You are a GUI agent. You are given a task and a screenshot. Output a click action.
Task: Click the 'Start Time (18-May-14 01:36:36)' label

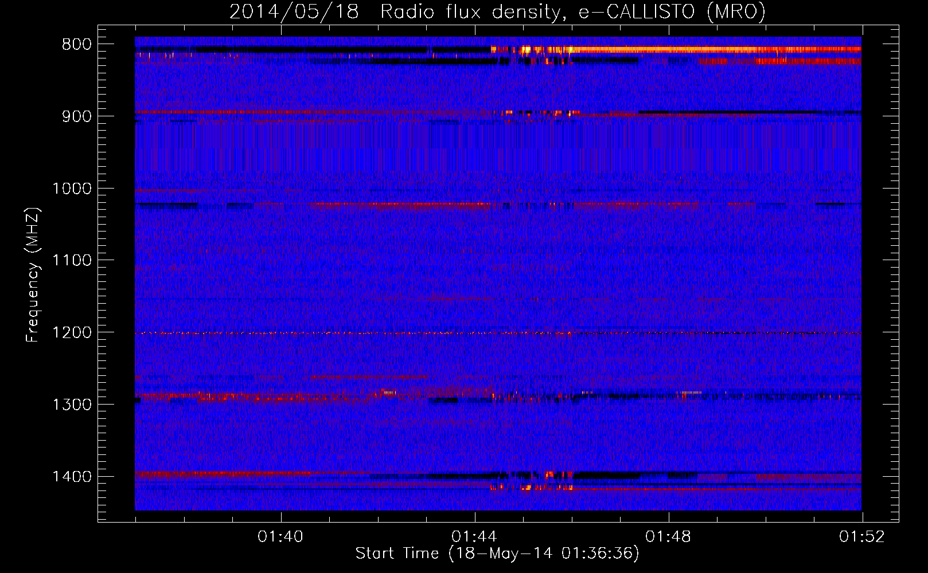click(x=497, y=554)
